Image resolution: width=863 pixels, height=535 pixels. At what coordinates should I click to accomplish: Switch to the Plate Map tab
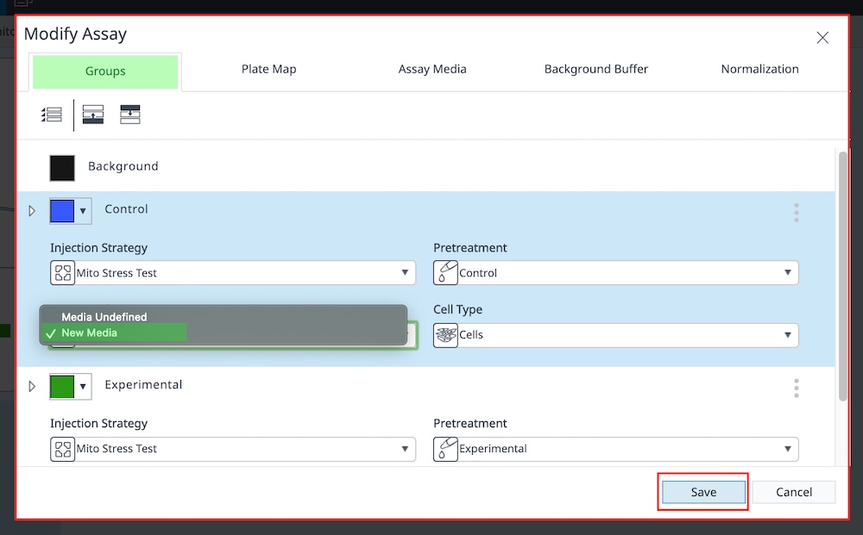[268, 70]
